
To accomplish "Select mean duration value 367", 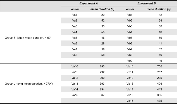I will 102,95.
